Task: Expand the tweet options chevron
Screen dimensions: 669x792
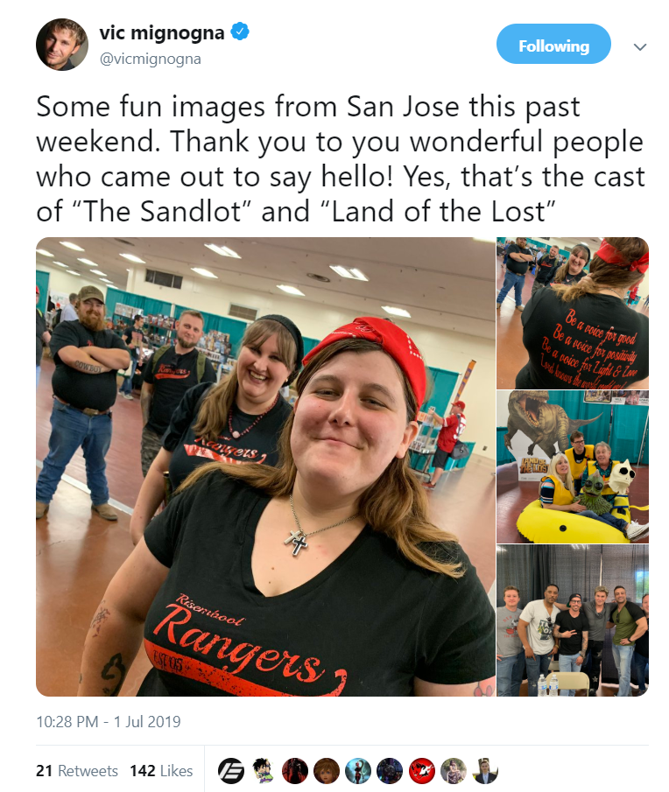Action: click(640, 47)
